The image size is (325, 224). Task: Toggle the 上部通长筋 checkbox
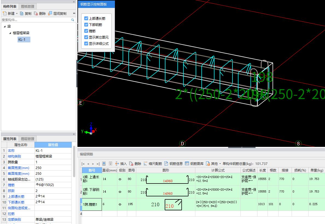point(86,18)
